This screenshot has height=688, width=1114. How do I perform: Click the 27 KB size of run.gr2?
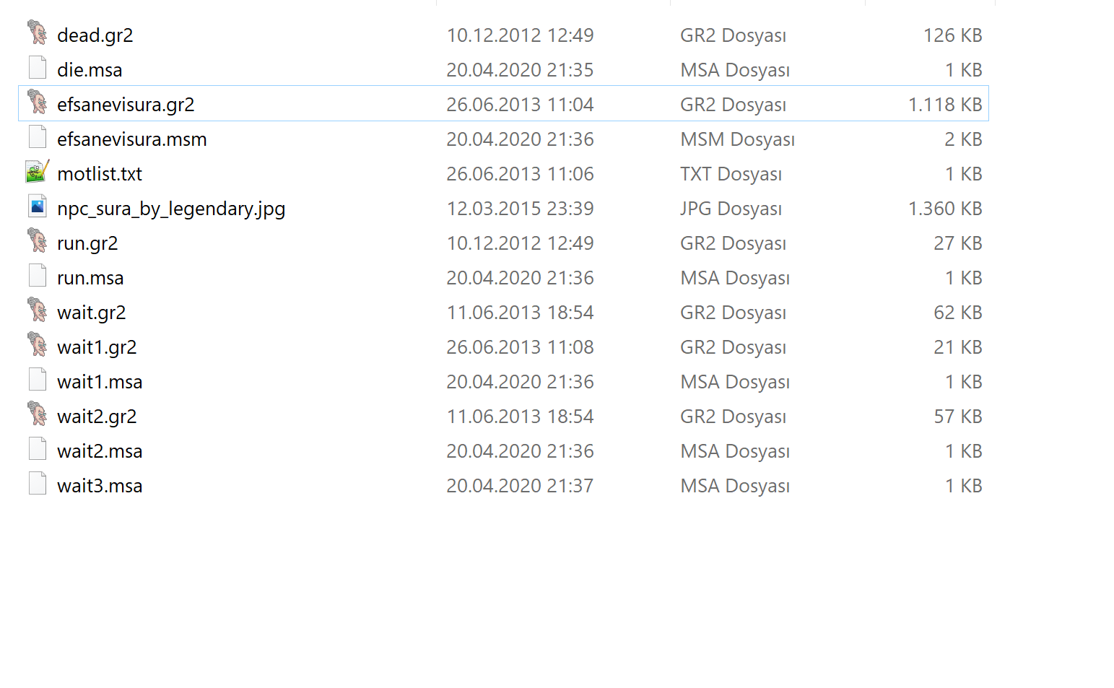(957, 243)
